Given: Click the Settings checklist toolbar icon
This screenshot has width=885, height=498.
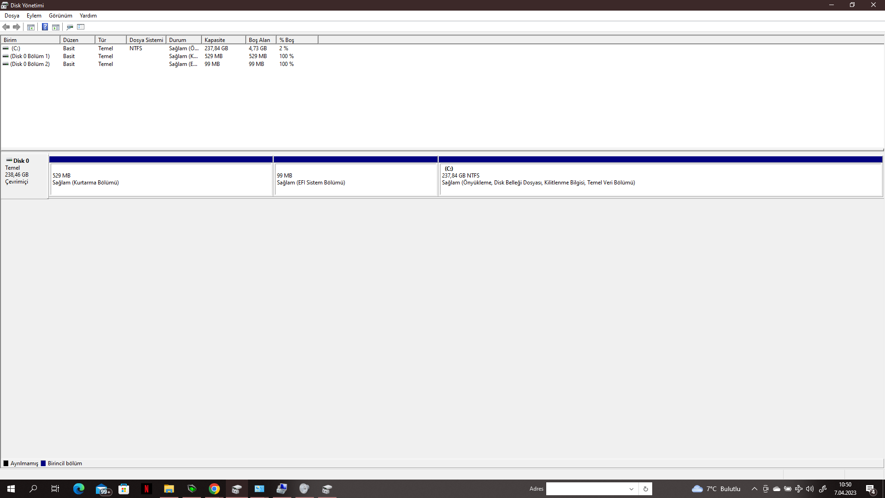Looking at the screenshot, I should point(81,27).
